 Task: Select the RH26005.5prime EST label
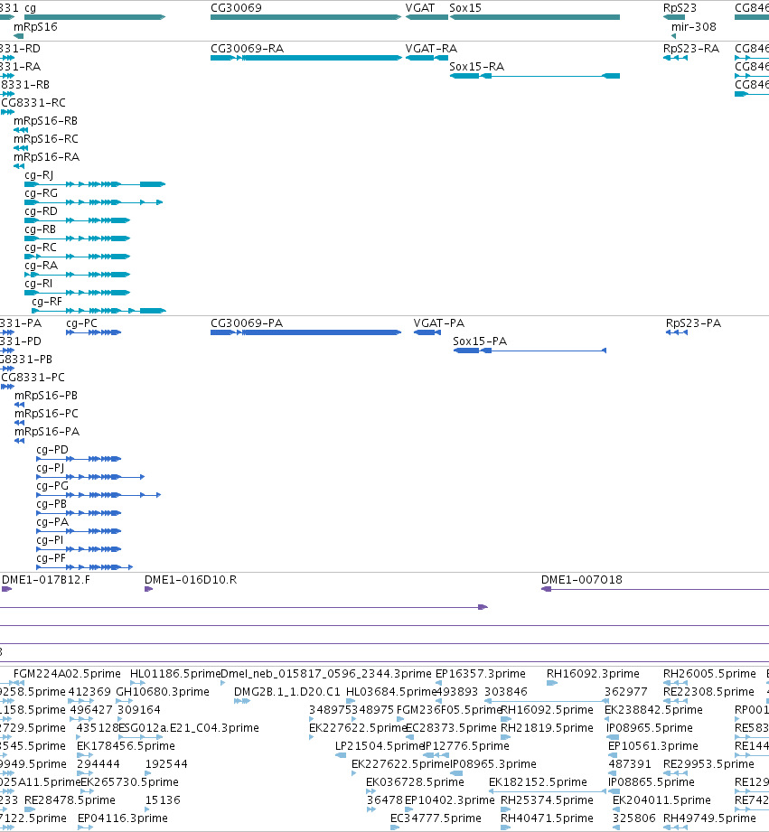click(709, 673)
